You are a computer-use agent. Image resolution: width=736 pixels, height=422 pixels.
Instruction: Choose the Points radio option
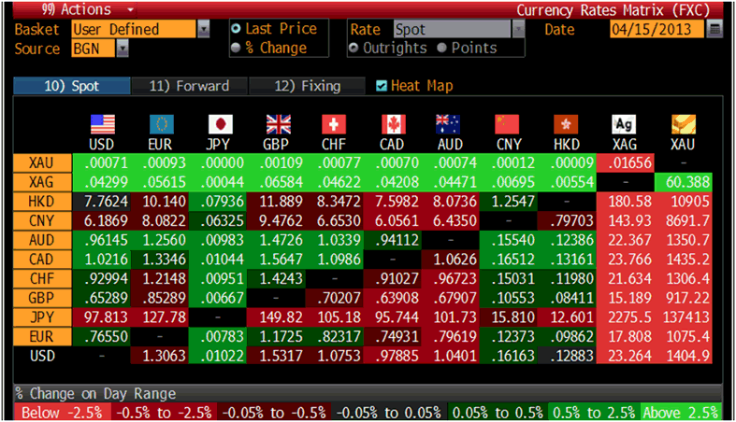pos(441,48)
